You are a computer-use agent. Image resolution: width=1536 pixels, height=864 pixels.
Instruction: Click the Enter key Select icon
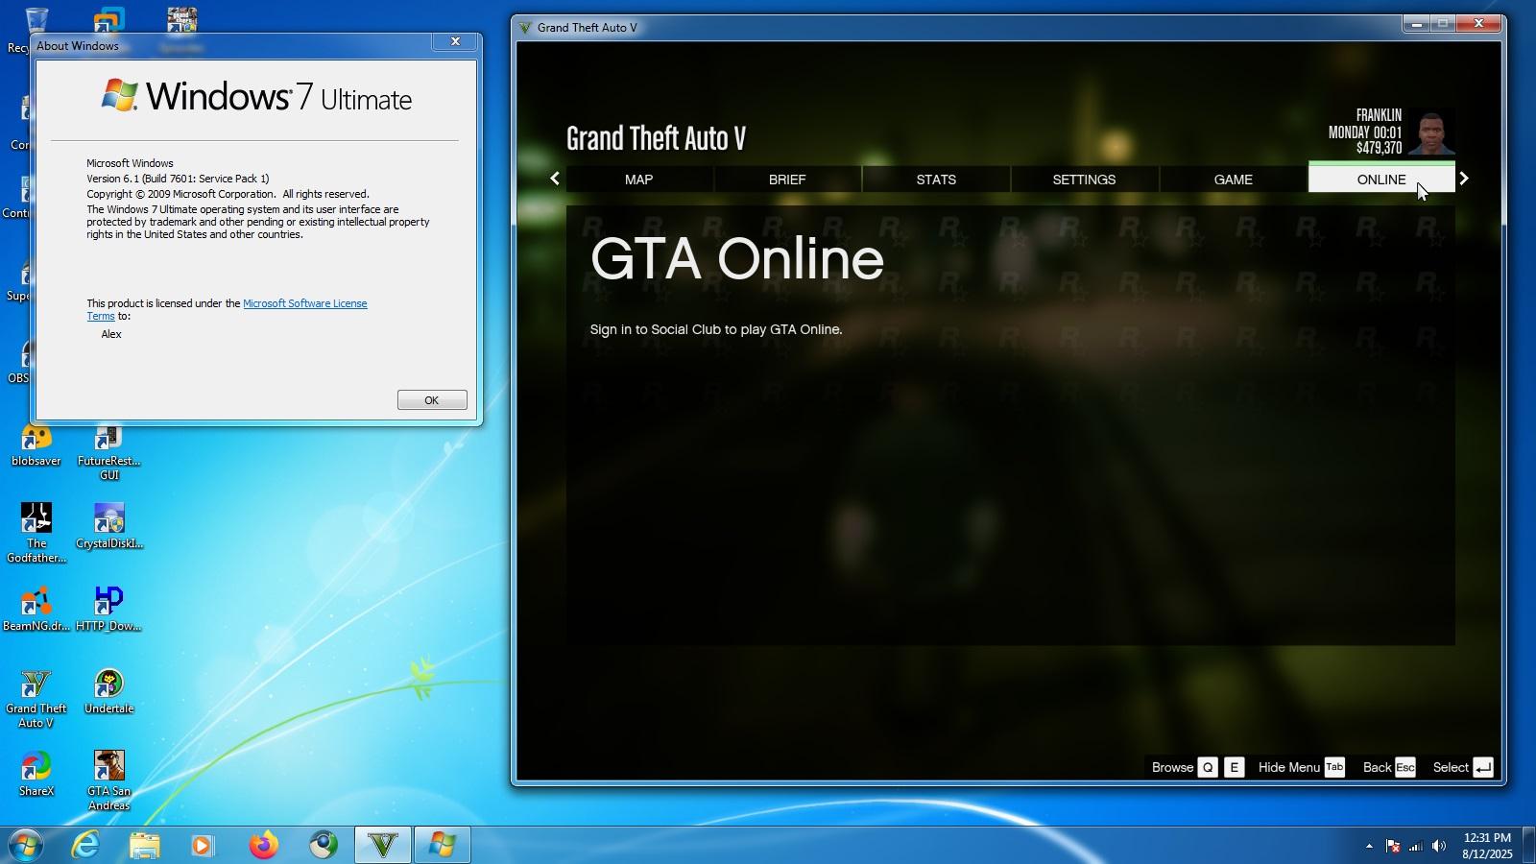[1483, 767]
